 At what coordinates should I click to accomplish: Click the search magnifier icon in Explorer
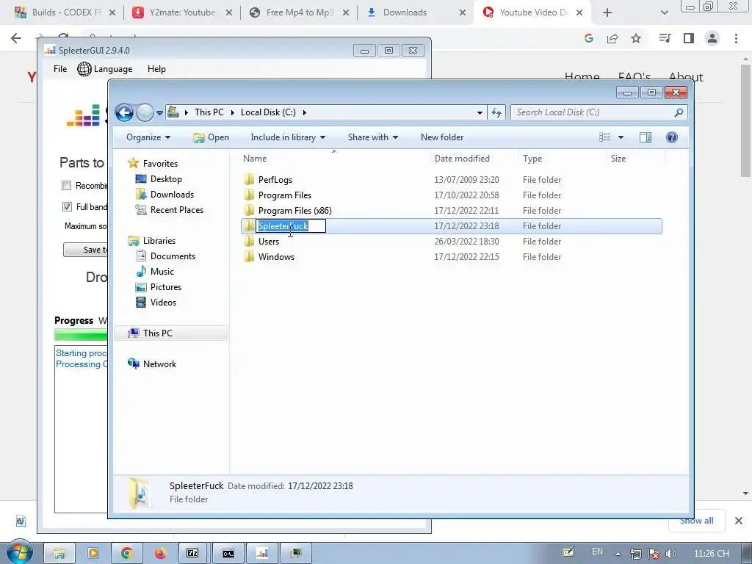tap(679, 112)
